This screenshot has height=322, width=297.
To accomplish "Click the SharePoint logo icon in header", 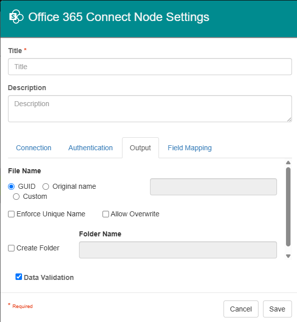I will (16, 17).
